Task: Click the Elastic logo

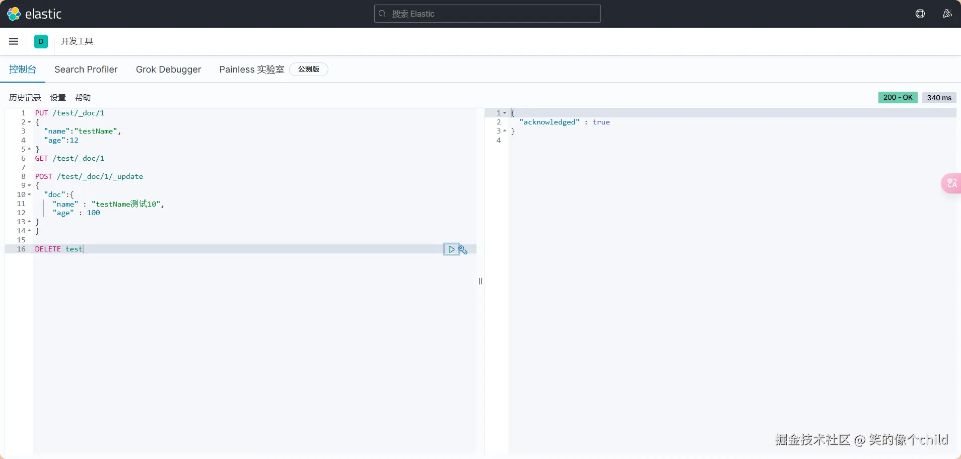Action: [x=34, y=14]
